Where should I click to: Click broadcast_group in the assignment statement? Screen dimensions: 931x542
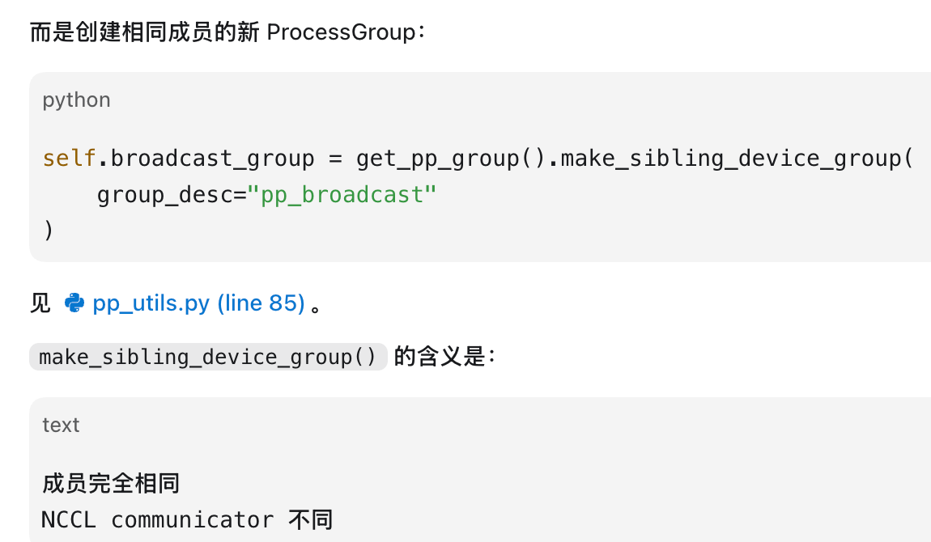point(213,159)
